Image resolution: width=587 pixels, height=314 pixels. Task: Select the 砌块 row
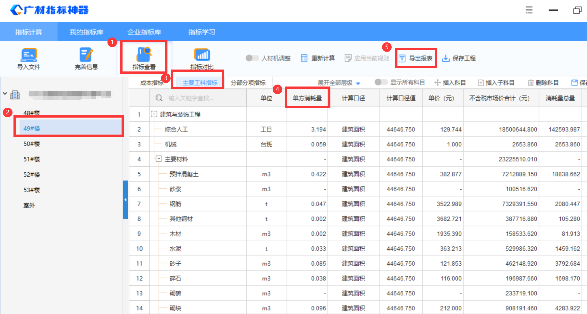(358, 308)
